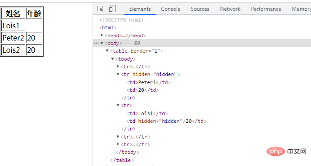Screen dimensions: 311x166
Task: Click the Lois2 table cell
Action: point(13,49)
